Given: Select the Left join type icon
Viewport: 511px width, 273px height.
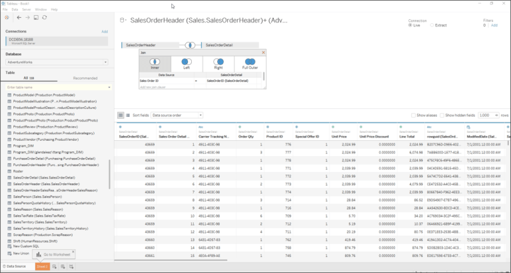Looking at the screenshot, I should point(186,62).
